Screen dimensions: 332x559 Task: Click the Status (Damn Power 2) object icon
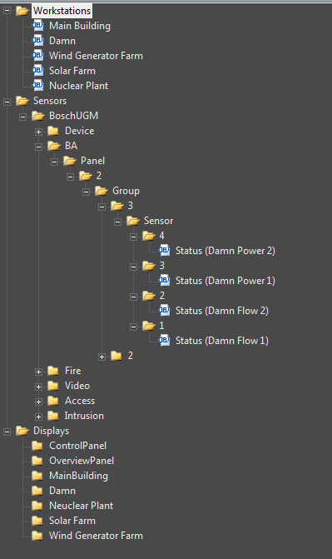click(x=164, y=250)
